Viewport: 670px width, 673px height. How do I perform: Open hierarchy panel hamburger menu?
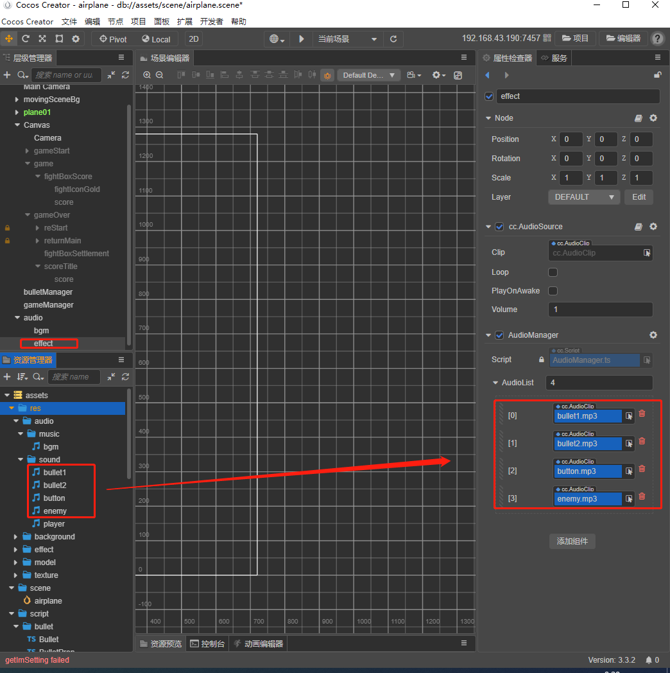[121, 58]
